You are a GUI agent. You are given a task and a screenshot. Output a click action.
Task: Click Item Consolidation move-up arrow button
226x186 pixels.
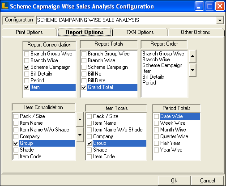pyautogui.click(x=80, y=119)
